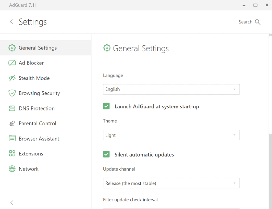Go to Browsing Security settings

tap(45, 93)
